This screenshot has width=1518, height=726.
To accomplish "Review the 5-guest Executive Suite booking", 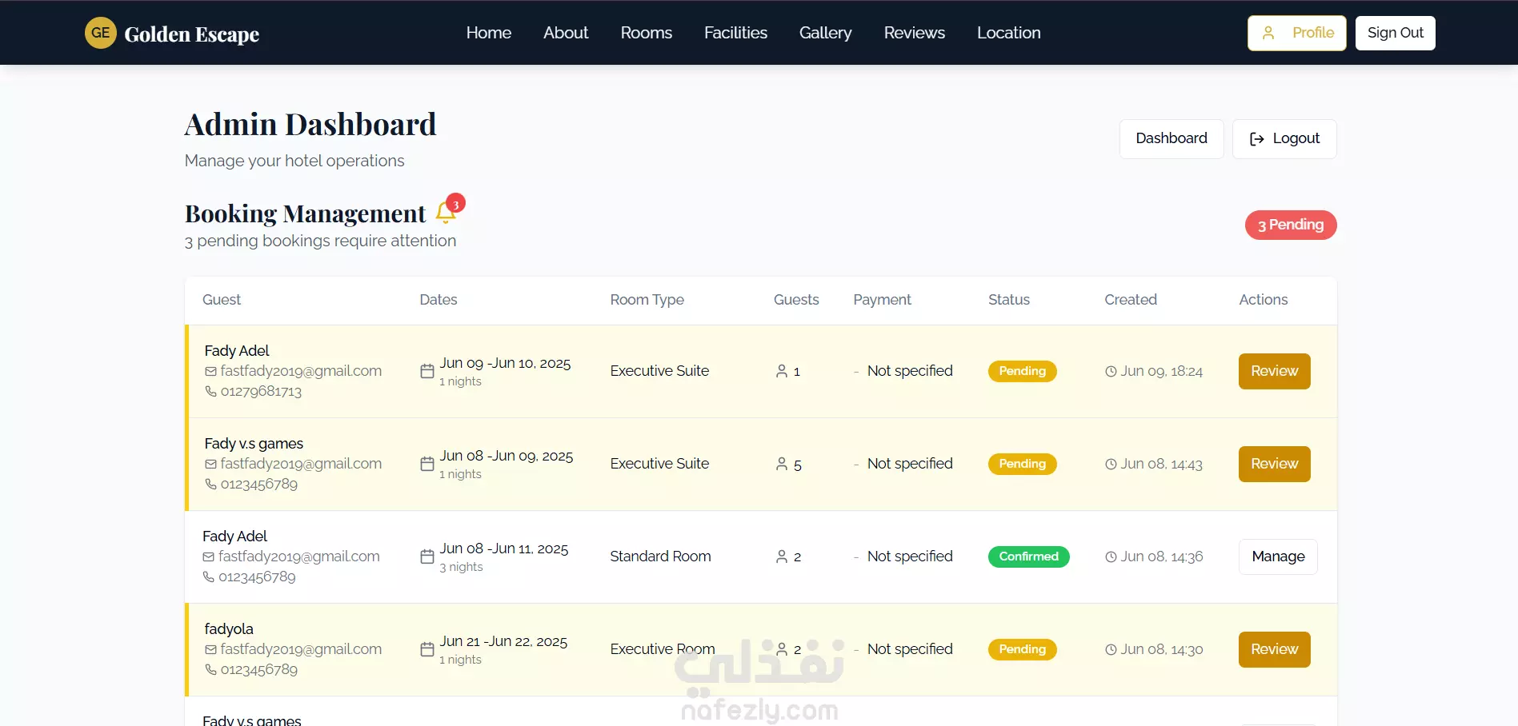I will pos(1275,464).
